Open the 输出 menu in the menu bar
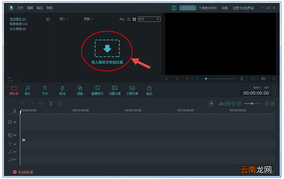 [40, 8]
